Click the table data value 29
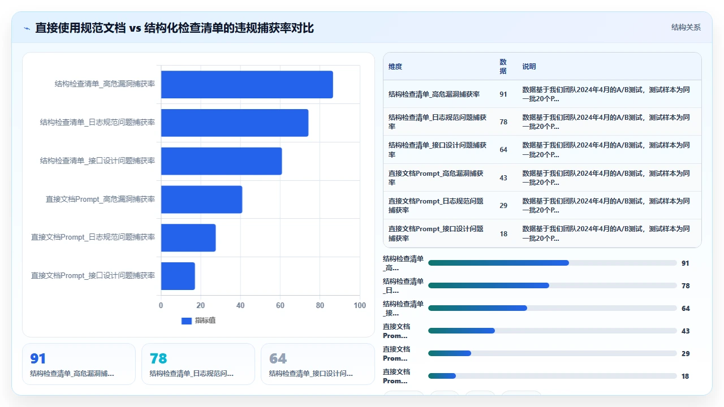Screen dimensions: 724x407 (x=503, y=206)
